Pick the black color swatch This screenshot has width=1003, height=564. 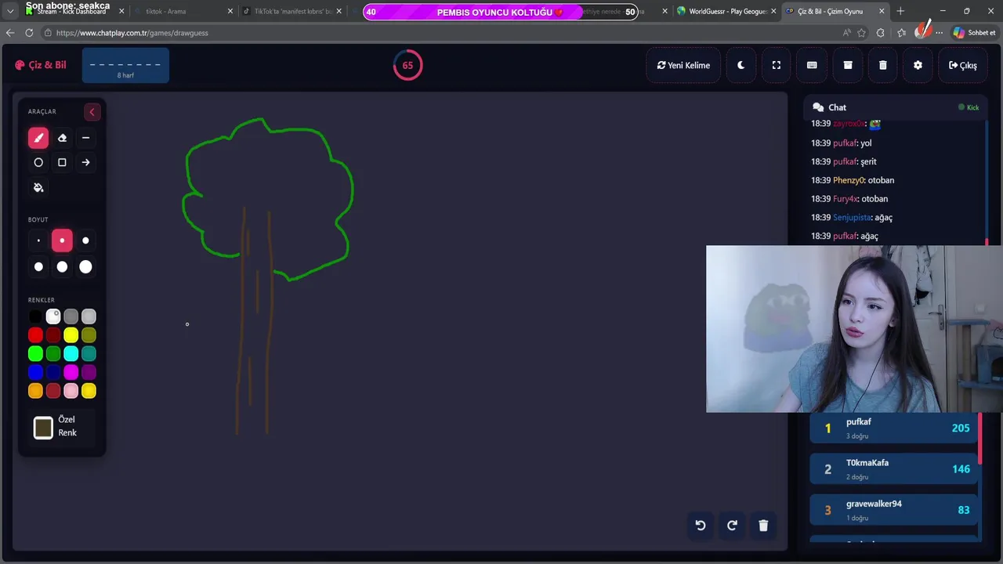(35, 316)
